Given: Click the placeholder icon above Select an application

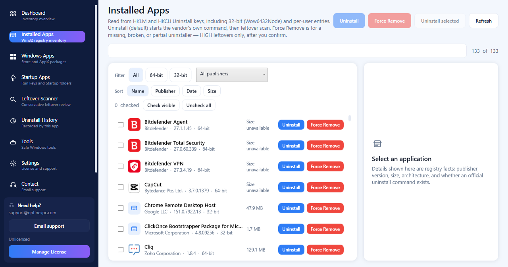Looking at the screenshot, I should tap(377, 144).
